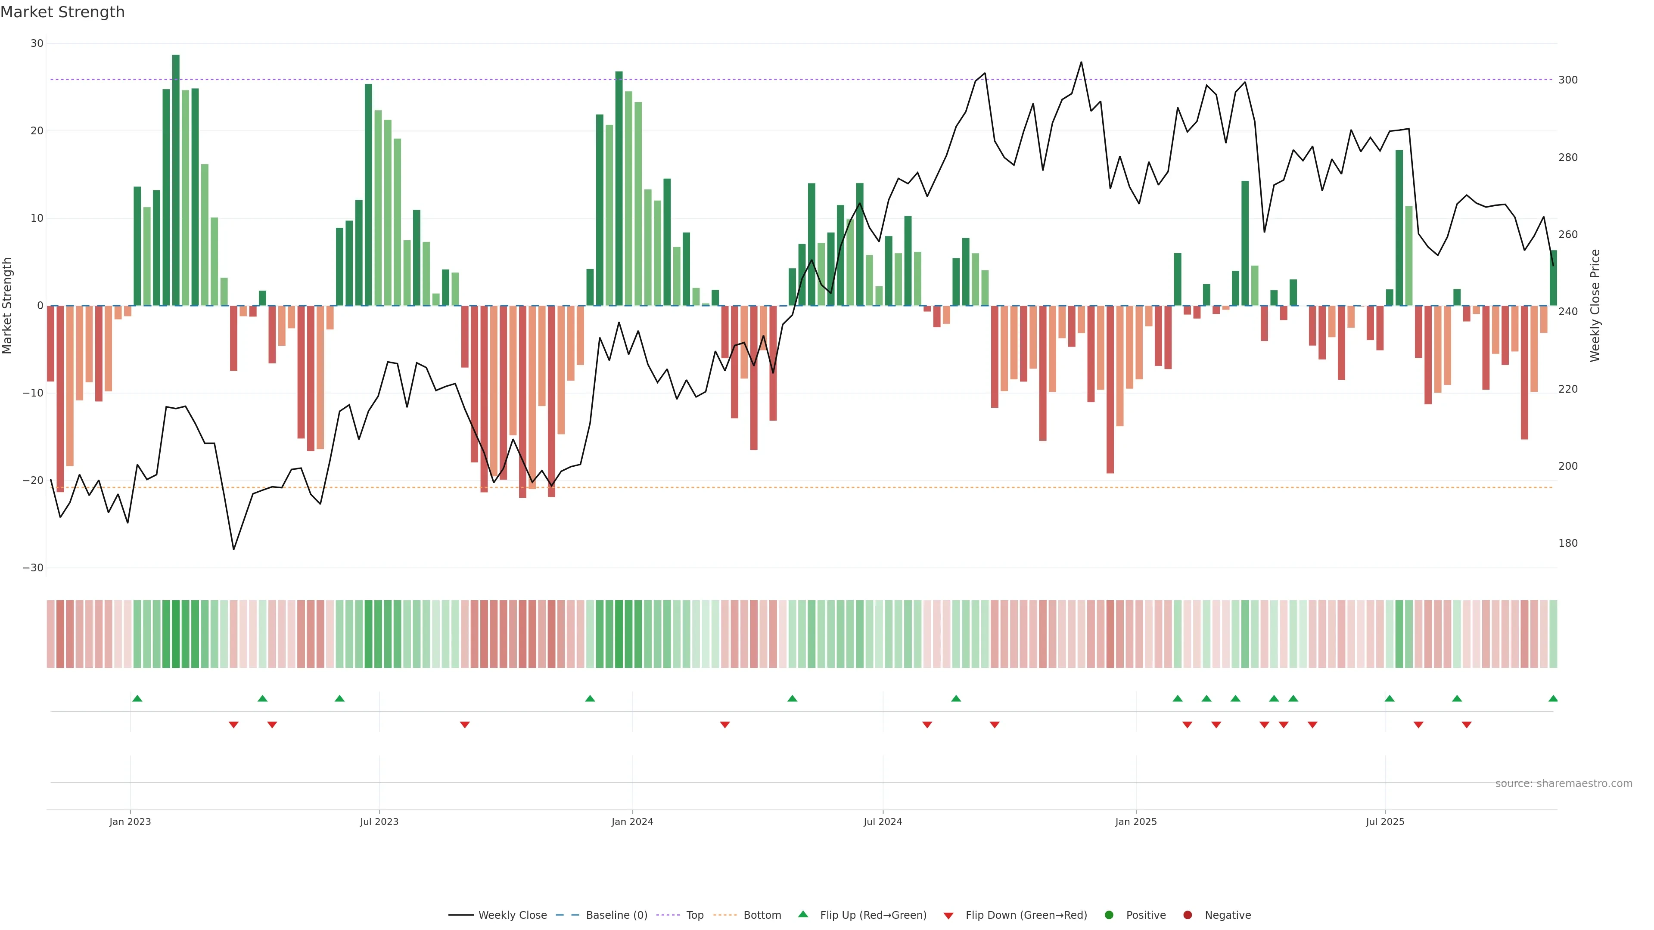Click the tallest green bar near 29
1654x930 pixels.
[x=176, y=180]
